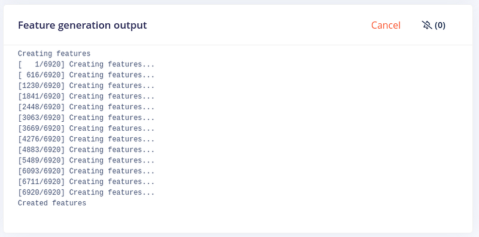The height and width of the screenshot is (237, 479).
Task: Open the (0) notifications counter
Action: [x=440, y=25]
